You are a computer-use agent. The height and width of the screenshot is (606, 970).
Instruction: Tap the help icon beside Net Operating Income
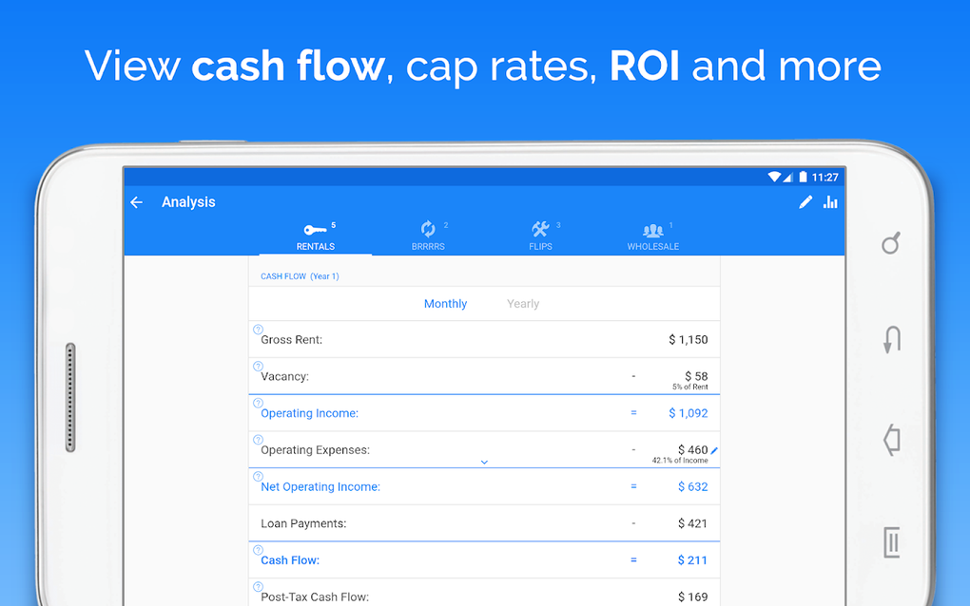coord(258,477)
